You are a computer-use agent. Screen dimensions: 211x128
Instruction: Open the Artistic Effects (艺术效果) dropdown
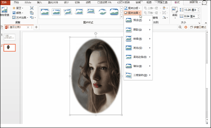[20, 18]
